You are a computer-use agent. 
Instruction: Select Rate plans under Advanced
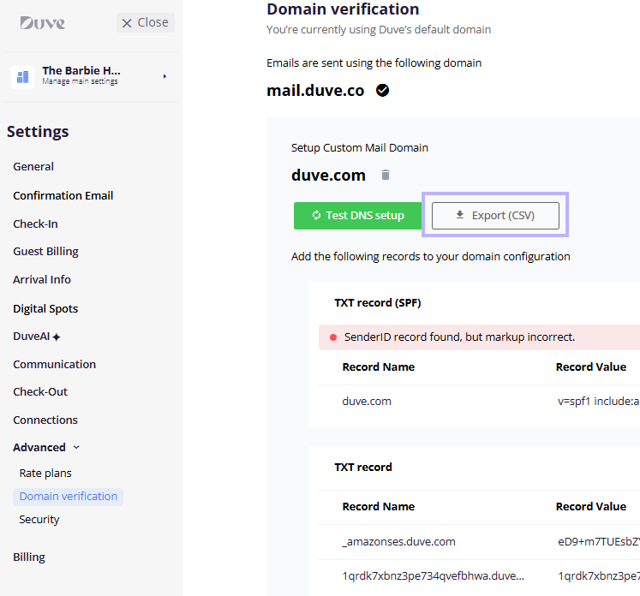pyautogui.click(x=45, y=474)
